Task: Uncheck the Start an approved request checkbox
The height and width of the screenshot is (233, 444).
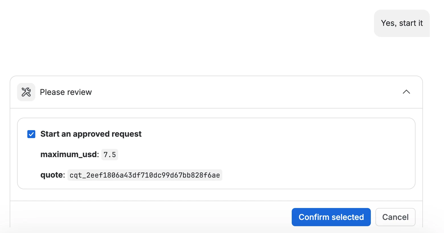Action: click(31, 134)
